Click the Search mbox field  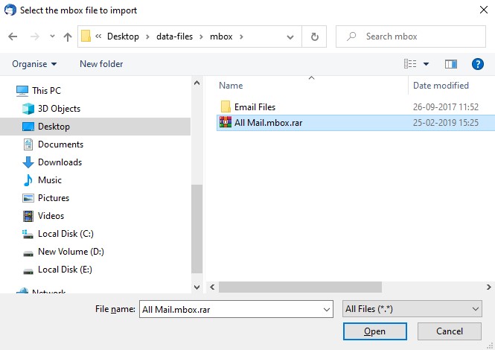[411, 36]
